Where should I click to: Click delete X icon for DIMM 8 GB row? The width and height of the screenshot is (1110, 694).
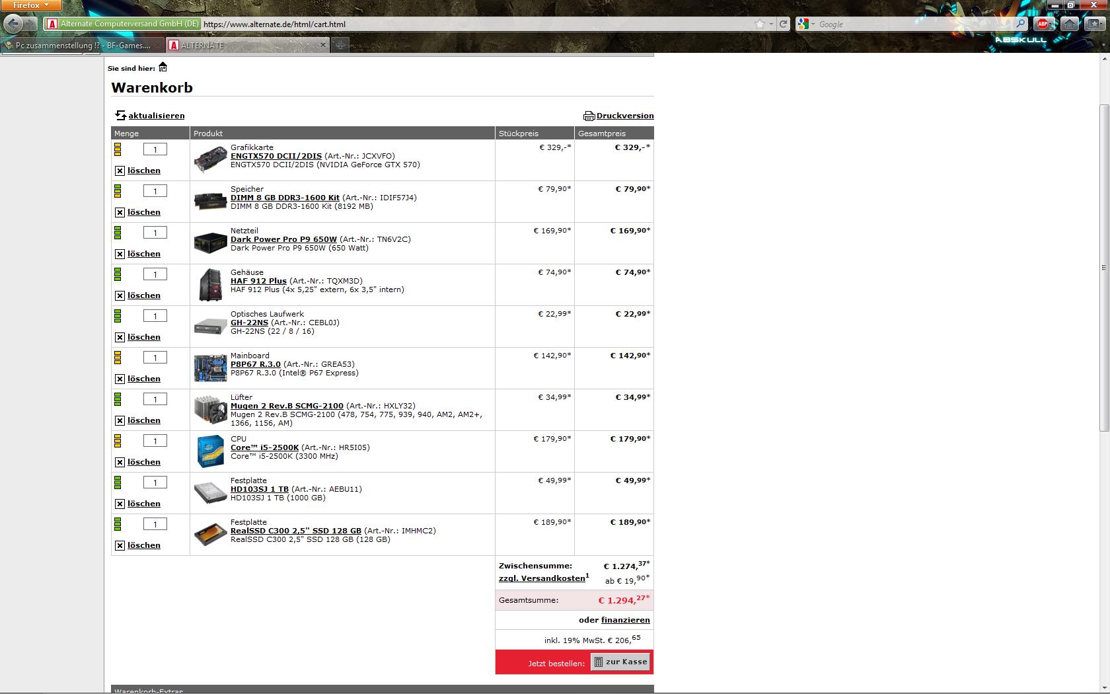[x=120, y=212]
